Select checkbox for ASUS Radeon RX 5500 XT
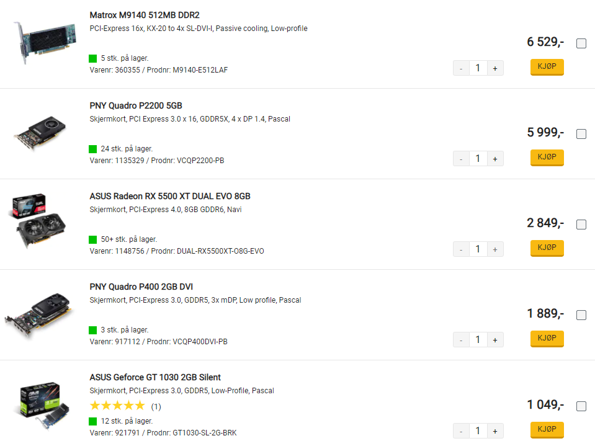The width and height of the screenshot is (595, 441). click(x=581, y=225)
